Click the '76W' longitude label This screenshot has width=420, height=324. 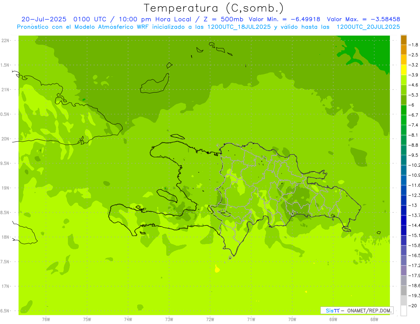point(46,319)
